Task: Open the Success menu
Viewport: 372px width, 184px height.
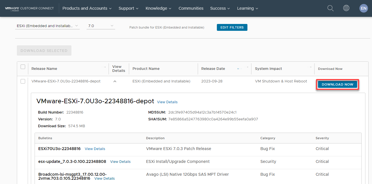Action: click(x=220, y=8)
